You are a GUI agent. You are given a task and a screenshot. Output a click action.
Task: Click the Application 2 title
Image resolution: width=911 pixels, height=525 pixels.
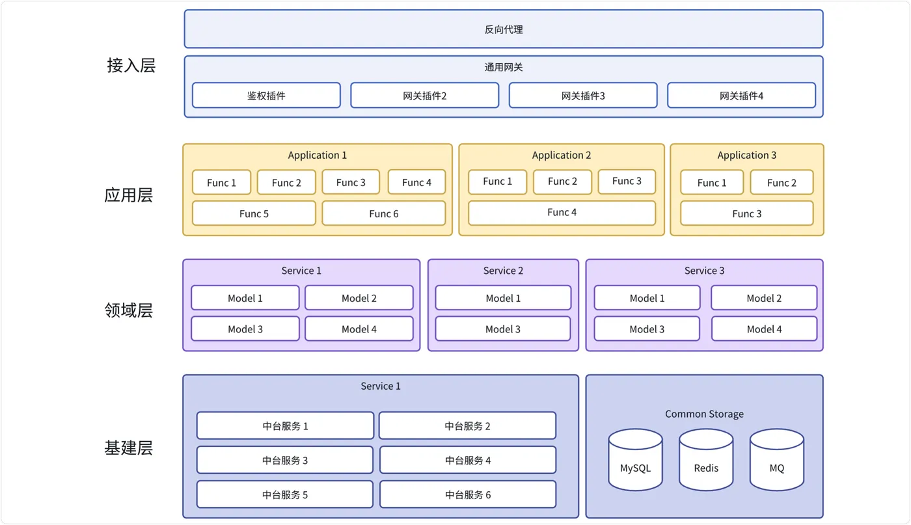(x=562, y=155)
